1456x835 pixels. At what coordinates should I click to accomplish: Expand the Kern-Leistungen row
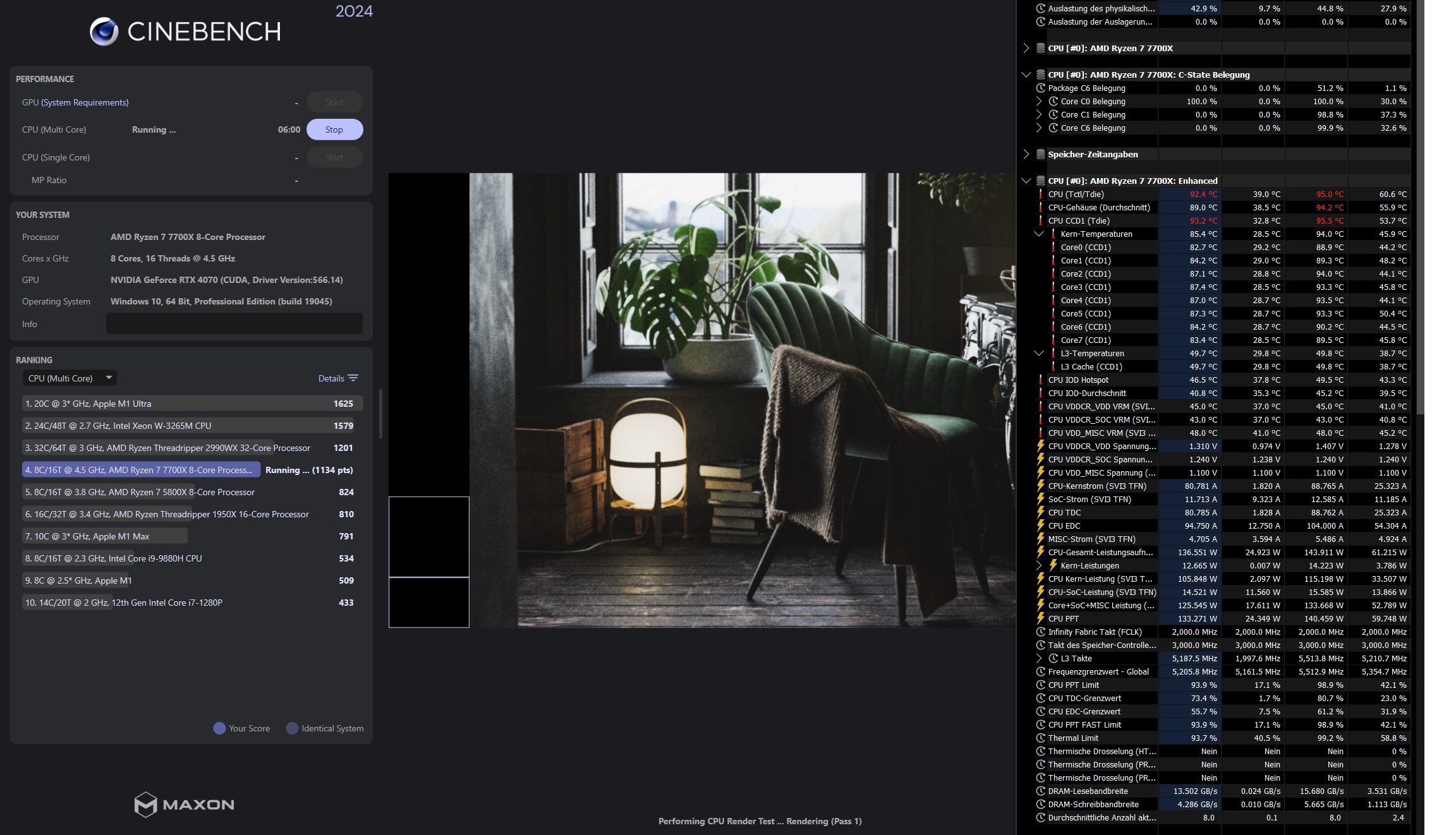1038,566
